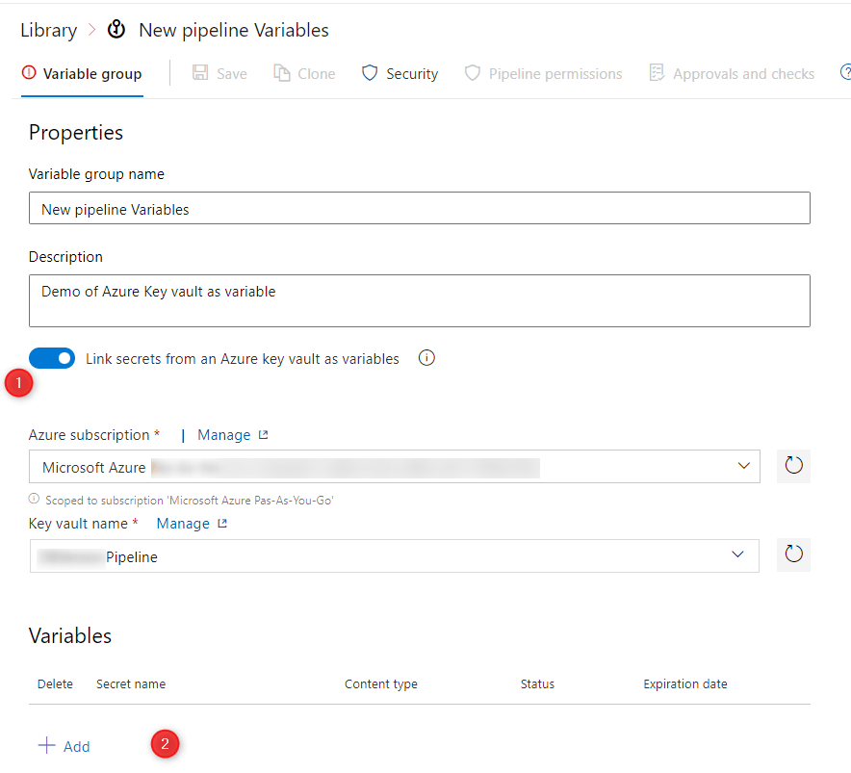Open the Manage link for Key vault name
Image resolution: width=851 pixels, height=773 pixels.
pyautogui.click(x=192, y=524)
